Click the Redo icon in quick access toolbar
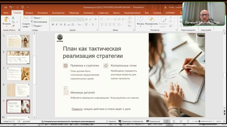The image size is (227, 127). (17, 7)
